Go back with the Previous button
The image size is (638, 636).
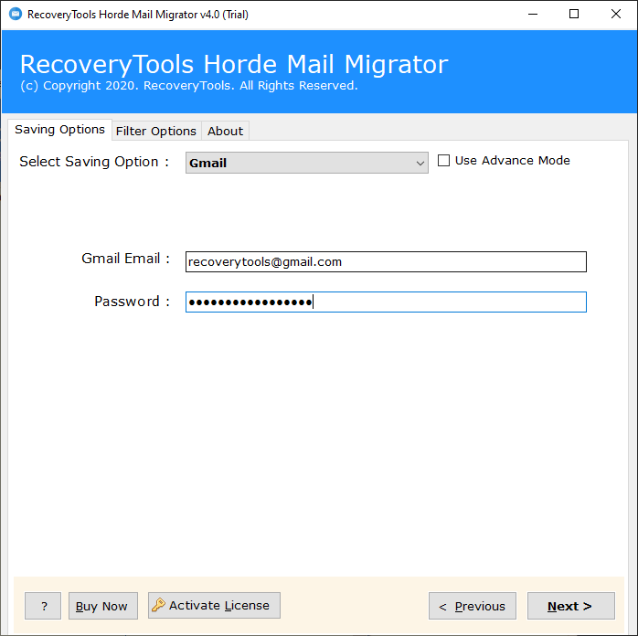[x=473, y=606]
